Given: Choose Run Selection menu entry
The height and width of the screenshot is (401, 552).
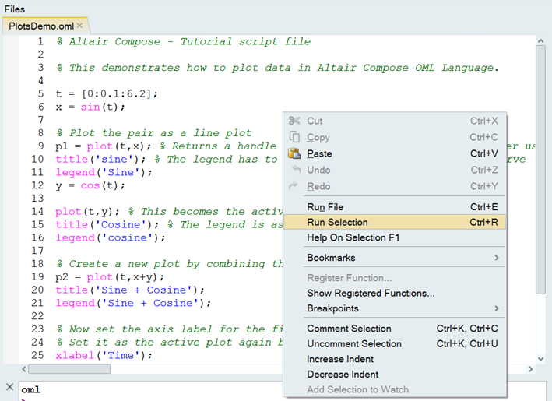Looking at the screenshot, I should (x=337, y=222).
